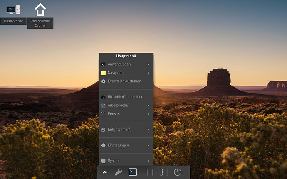Click the yellow folder icon beside Navigiere
287x179 pixels.
(x=104, y=73)
